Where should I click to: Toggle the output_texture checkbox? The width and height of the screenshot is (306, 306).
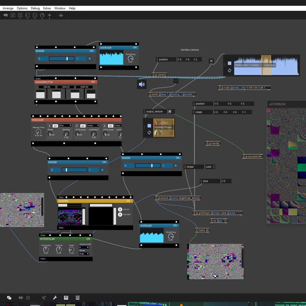coord(170,111)
